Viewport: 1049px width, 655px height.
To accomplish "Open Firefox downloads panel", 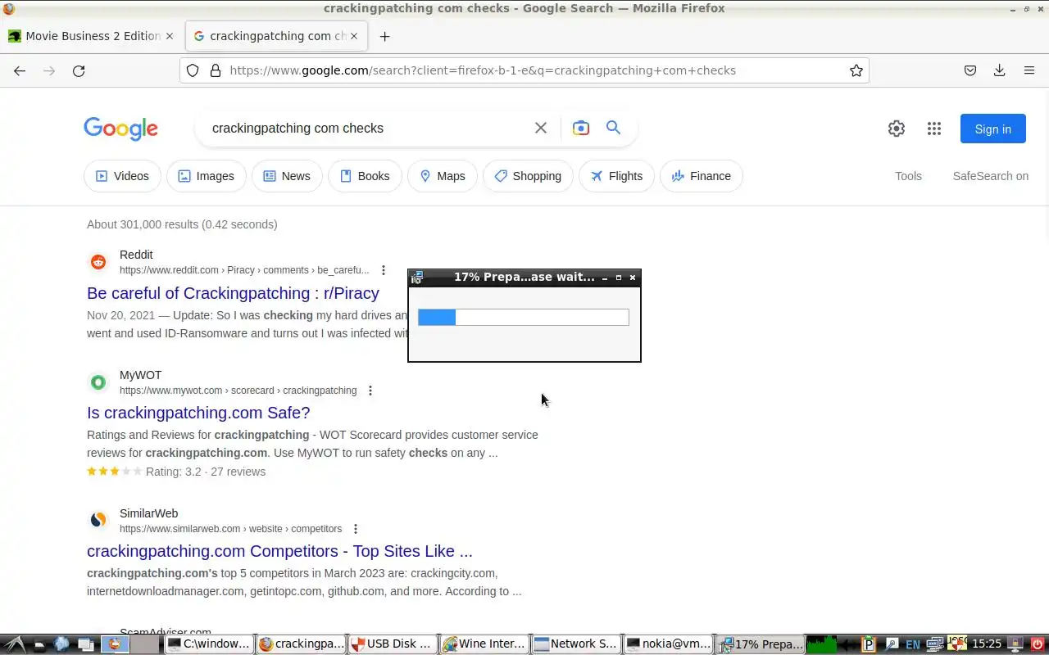I will 999,70.
